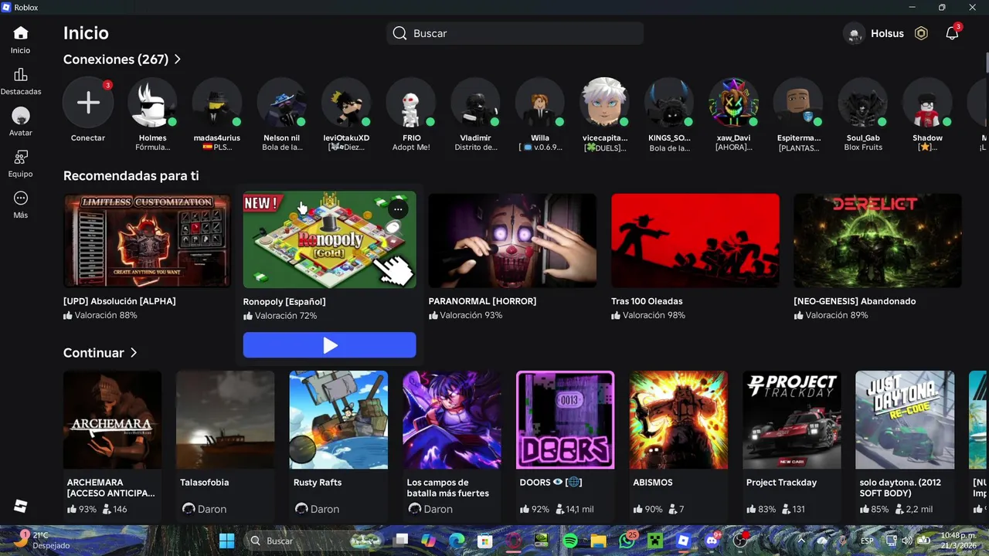Open friend leviOtakuXD avatar

pos(346,103)
